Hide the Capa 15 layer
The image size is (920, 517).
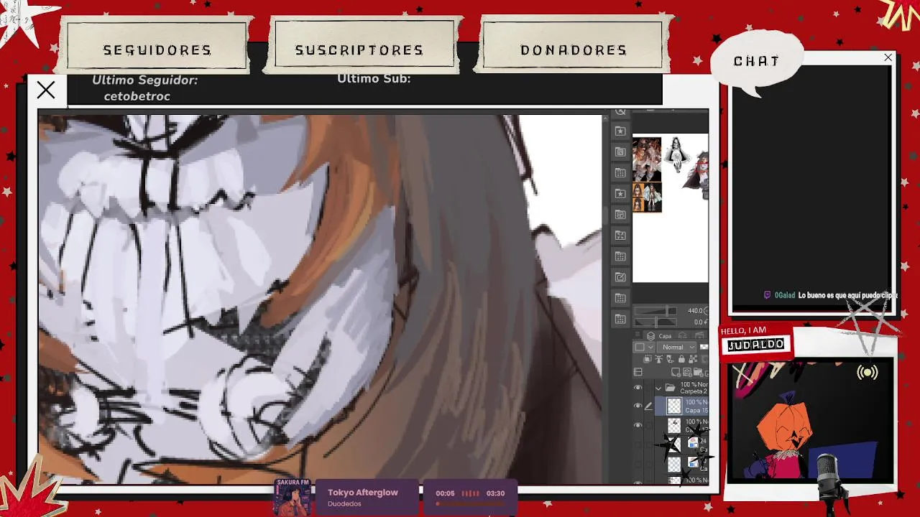pos(638,406)
